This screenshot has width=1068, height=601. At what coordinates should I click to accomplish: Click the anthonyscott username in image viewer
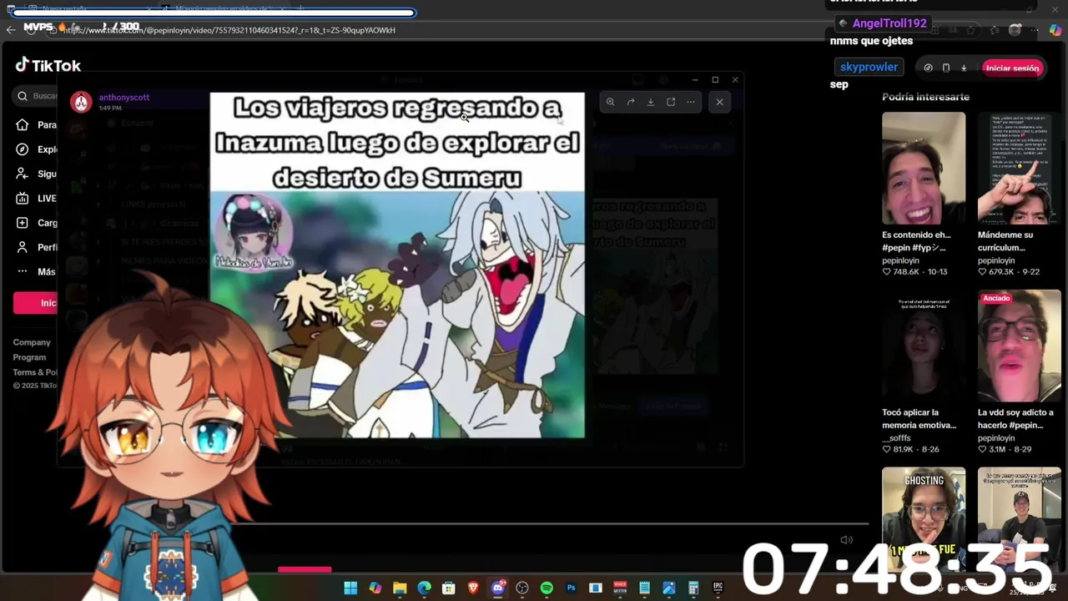(123, 97)
